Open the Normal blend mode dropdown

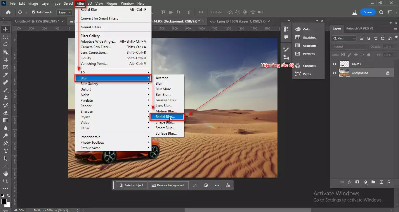pyautogui.click(x=349, y=46)
